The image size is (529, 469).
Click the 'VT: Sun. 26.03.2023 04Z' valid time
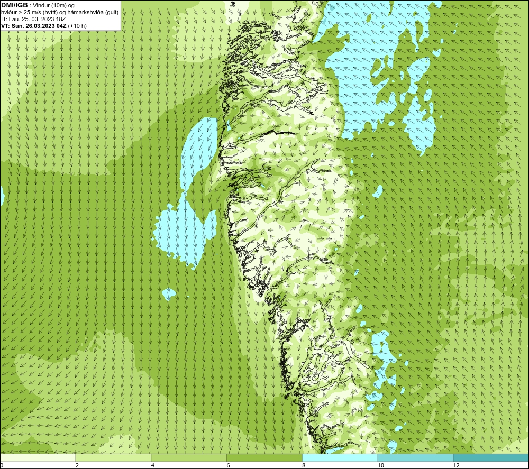(x=34, y=26)
